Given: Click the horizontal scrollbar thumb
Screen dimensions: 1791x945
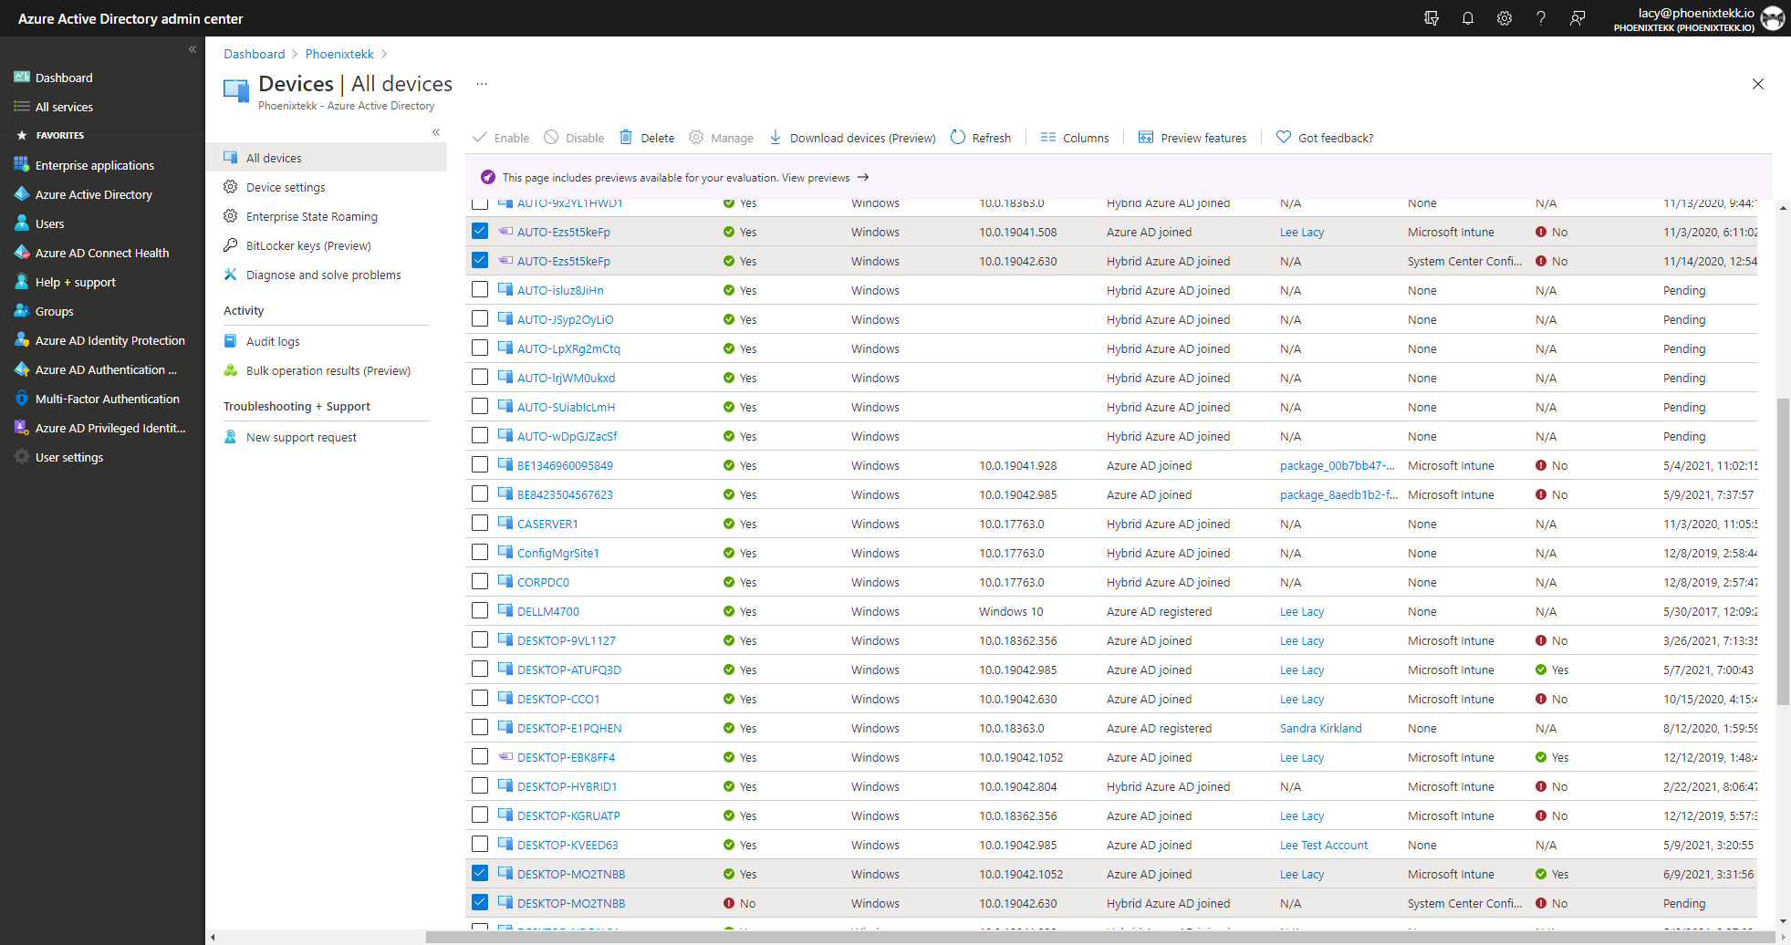Looking at the screenshot, I should coord(1101,937).
